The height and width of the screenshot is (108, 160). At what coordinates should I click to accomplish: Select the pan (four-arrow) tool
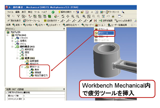[68, 16]
